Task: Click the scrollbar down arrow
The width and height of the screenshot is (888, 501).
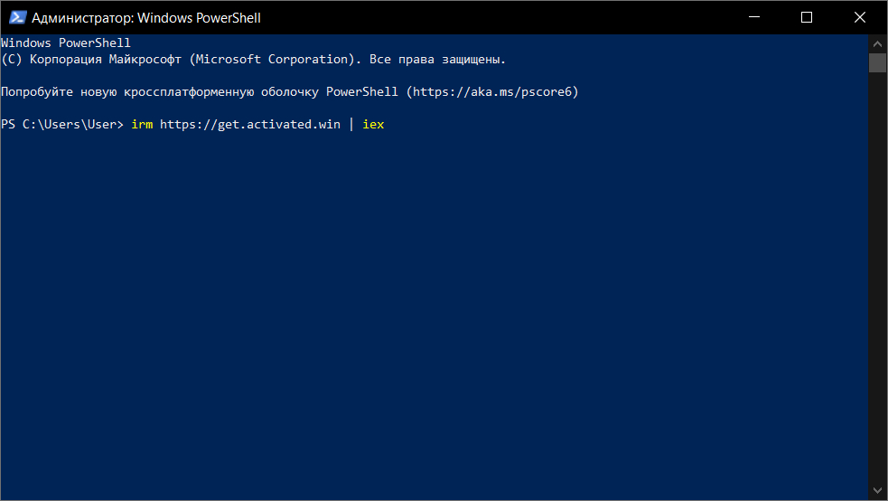Action: (877, 491)
